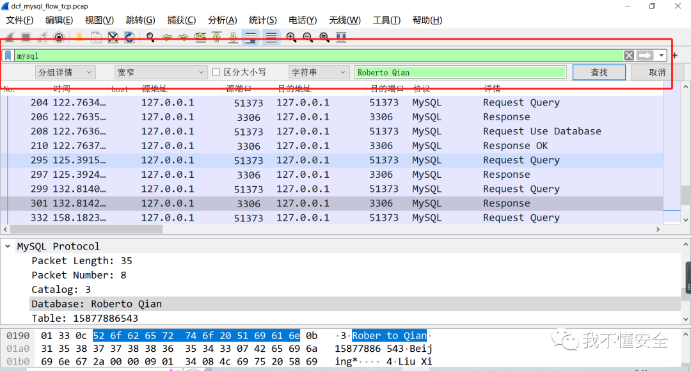The height and width of the screenshot is (371, 691).
Task: Toggle packet colorization rules icon
Action: pyautogui.click(x=271, y=38)
